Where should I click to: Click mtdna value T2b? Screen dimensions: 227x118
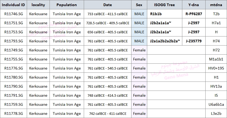coord(216,14)
